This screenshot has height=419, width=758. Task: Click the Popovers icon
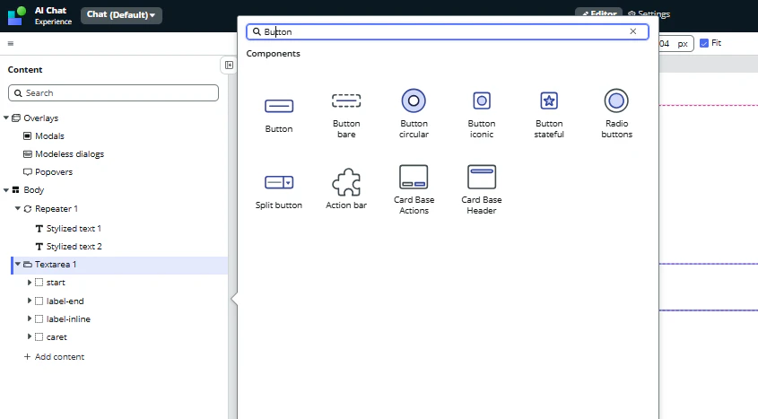tap(28, 171)
